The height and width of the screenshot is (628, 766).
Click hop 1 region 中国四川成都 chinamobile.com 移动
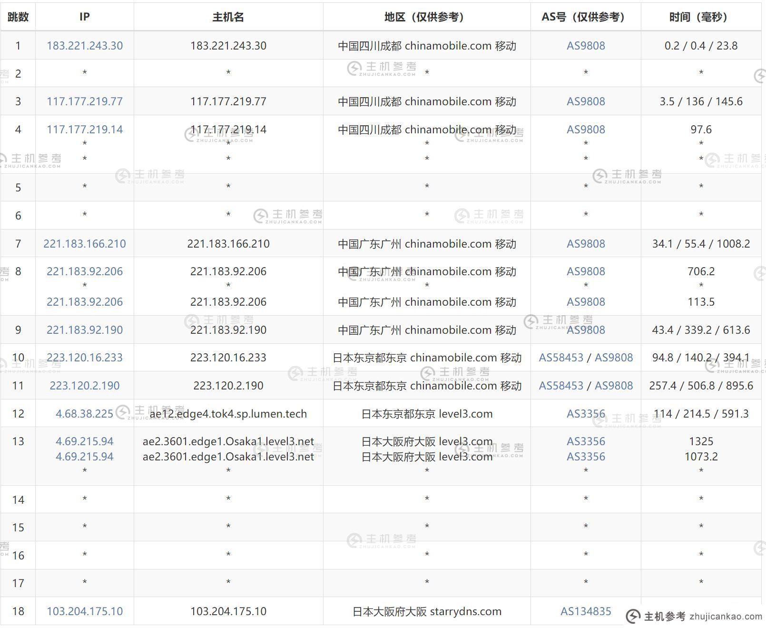427,46
